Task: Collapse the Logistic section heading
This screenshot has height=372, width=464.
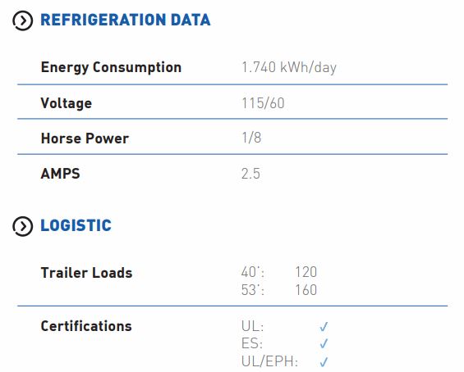Action: pyautogui.click(x=76, y=225)
